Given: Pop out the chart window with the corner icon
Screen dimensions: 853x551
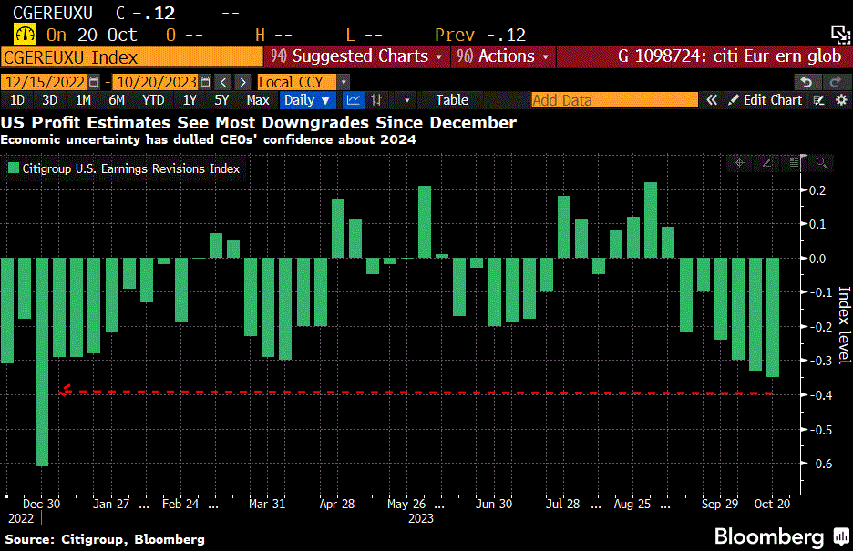Looking at the screenshot, I should pos(840,35).
